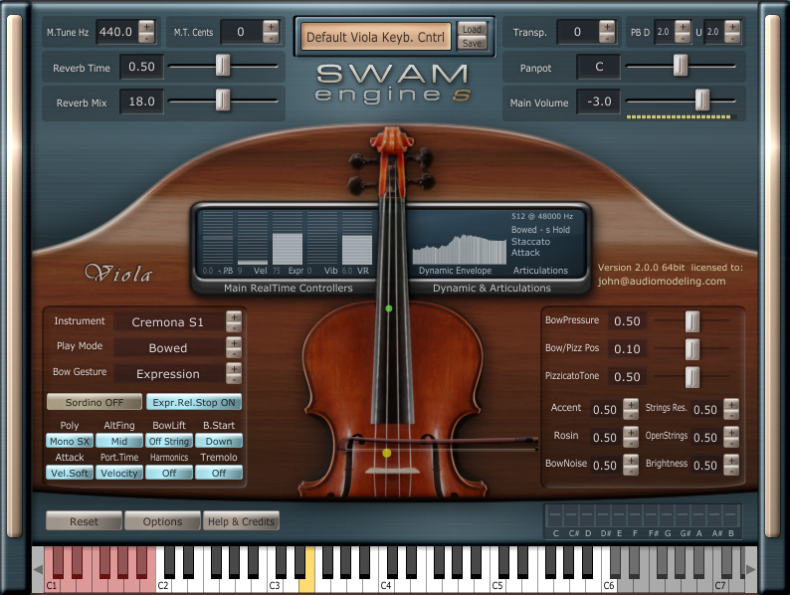Change the Attack Vel.Soft setting
This screenshot has width=790, height=595.
tap(70, 473)
